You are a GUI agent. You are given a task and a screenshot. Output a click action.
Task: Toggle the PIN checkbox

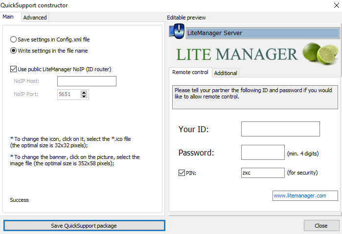pyautogui.click(x=182, y=173)
